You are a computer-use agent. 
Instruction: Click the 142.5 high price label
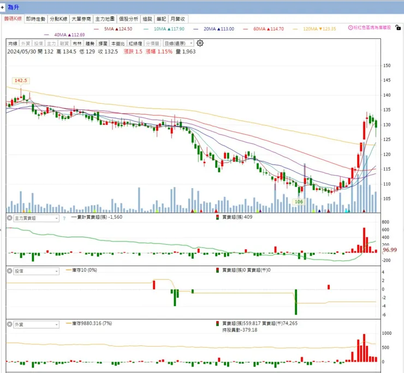[x=21, y=80]
